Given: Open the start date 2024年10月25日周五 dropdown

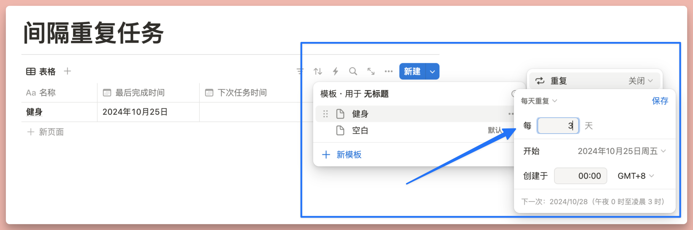Looking at the screenshot, I should tap(622, 151).
